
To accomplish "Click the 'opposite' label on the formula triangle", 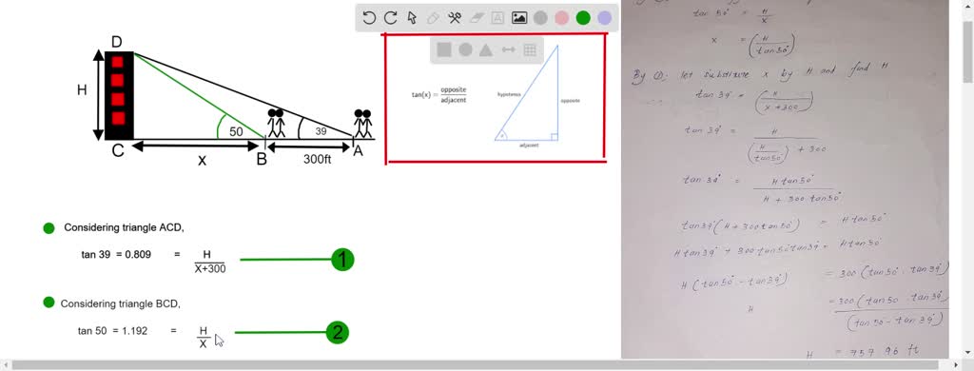I will pos(571,100).
